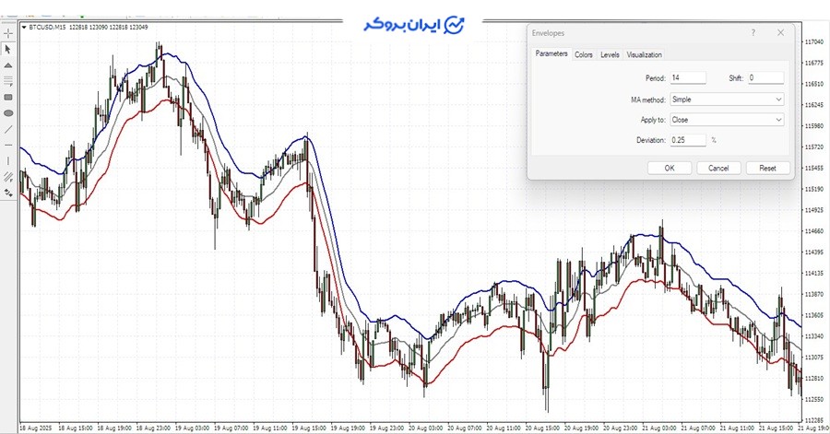
Task: Open the Apply to dropdown
Action: tap(779, 120)
